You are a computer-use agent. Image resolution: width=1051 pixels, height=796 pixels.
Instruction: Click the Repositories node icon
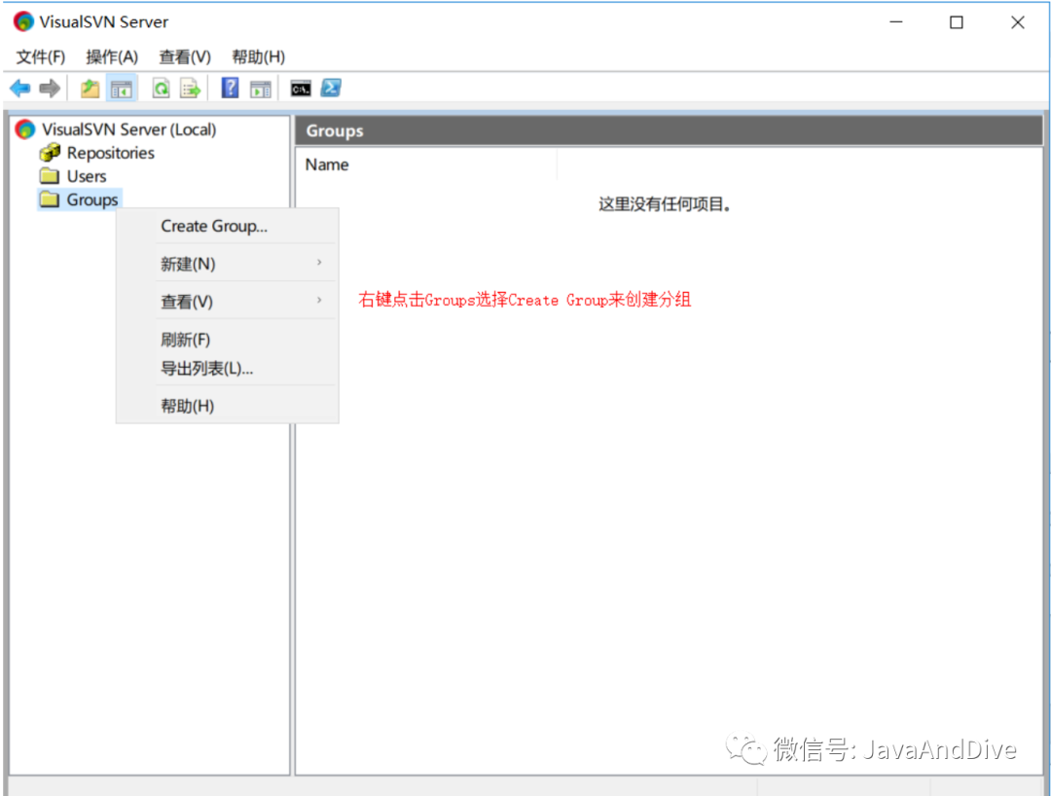pos(50,153)
